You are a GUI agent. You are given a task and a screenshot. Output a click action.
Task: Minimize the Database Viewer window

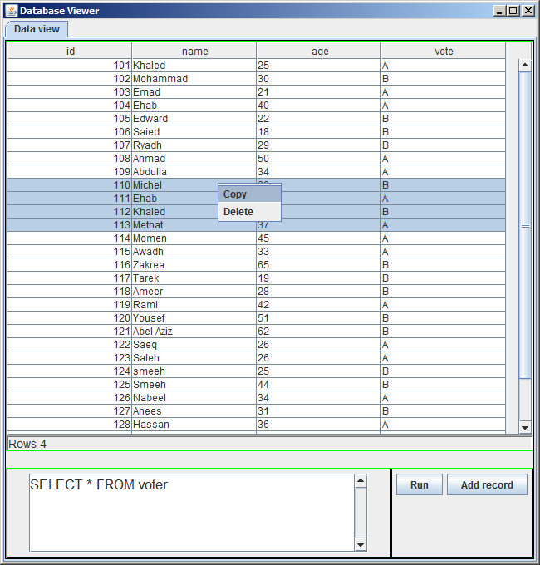499,11
